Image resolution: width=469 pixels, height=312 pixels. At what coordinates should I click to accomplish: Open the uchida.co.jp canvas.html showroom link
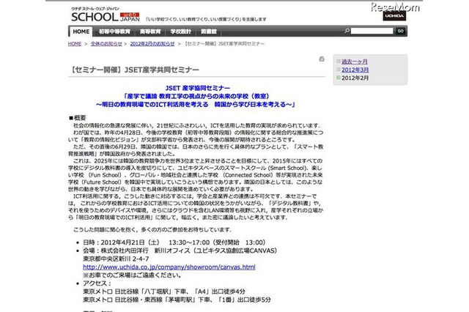(x=169, y=267)
